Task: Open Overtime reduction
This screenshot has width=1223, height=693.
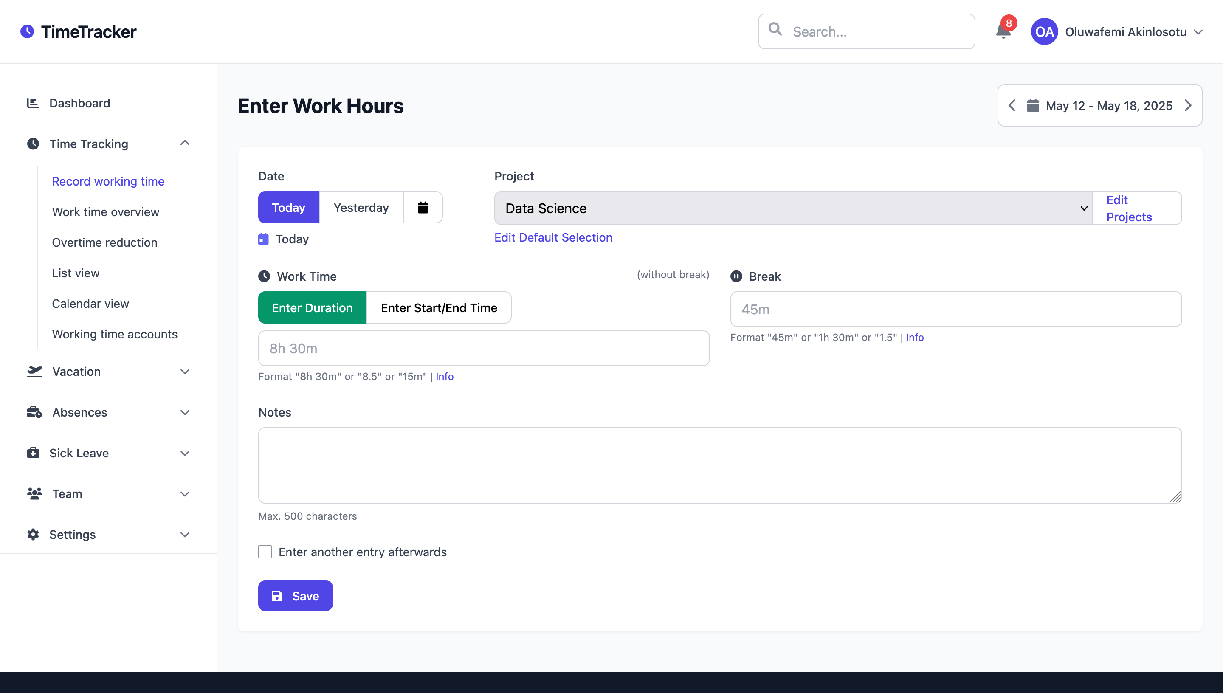Action: pos(105,242)
